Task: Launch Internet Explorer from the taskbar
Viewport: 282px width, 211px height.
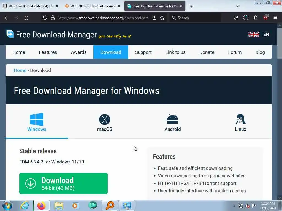Action: (x=25, y=206)
